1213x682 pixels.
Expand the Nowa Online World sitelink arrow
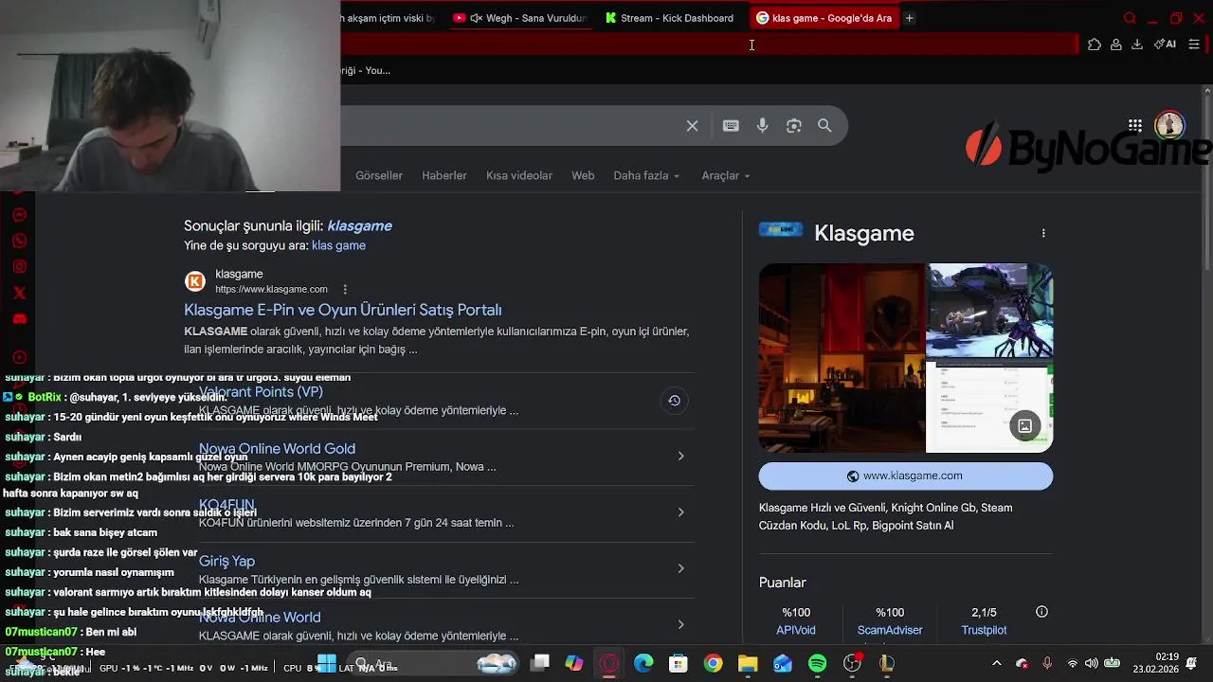[680, 624]
